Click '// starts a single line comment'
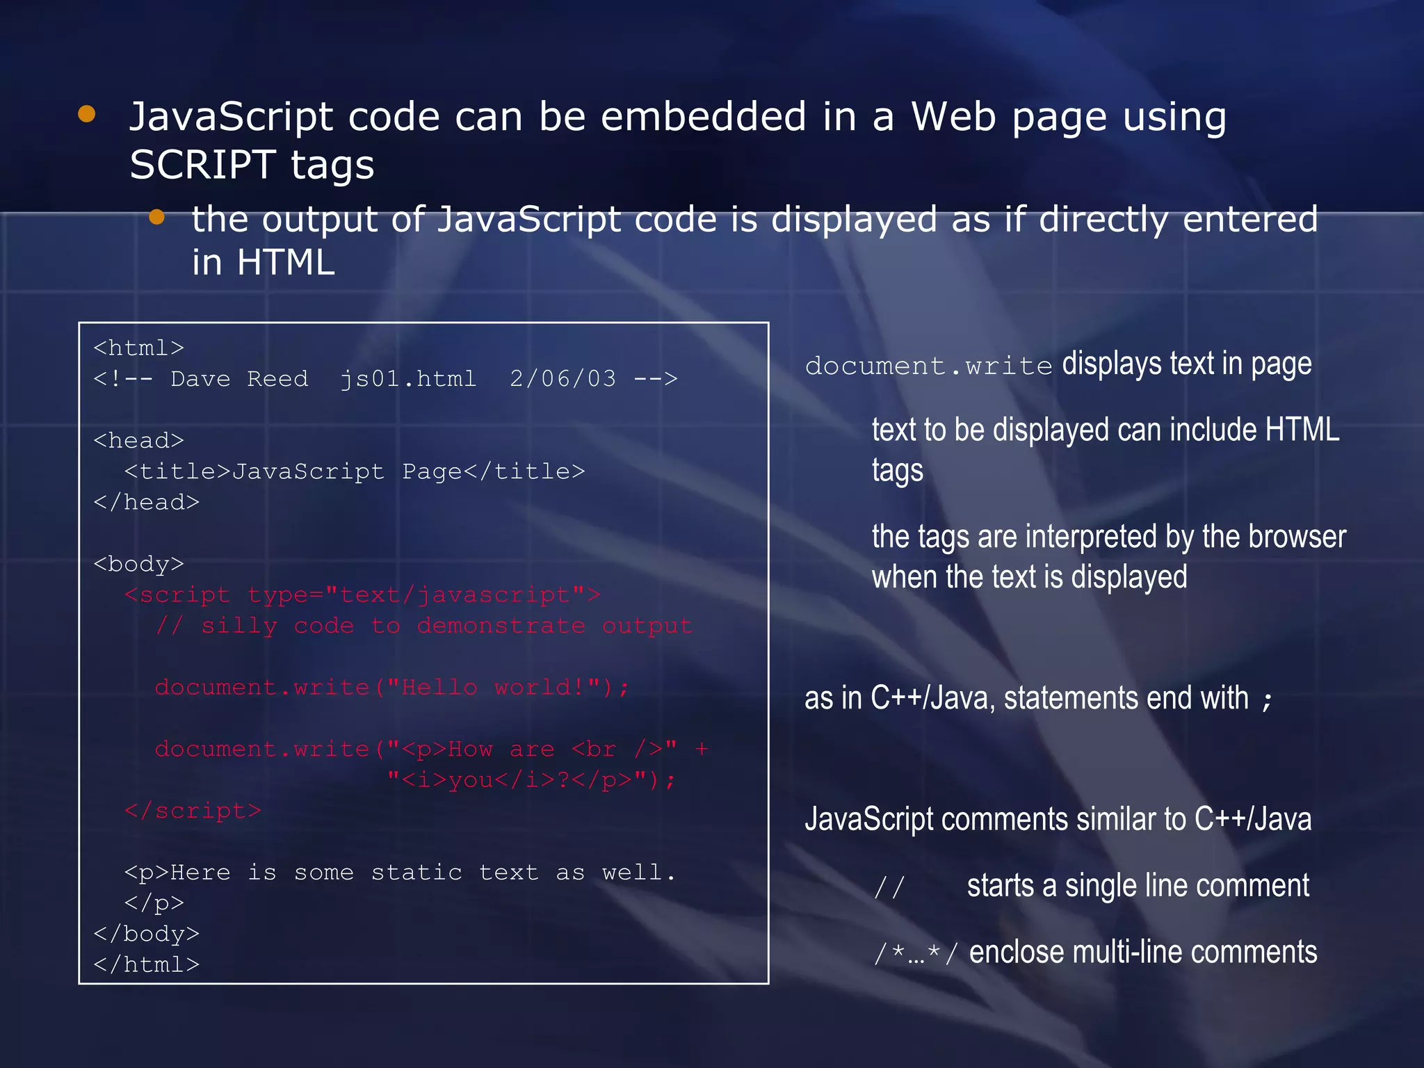This screenshot has width=1424, height=1068. click(x=1092, y=886)
